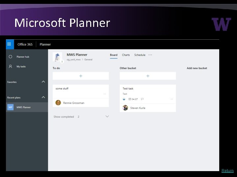Open Planner hub circle icon
237x177 pixels.
[11, 57]
